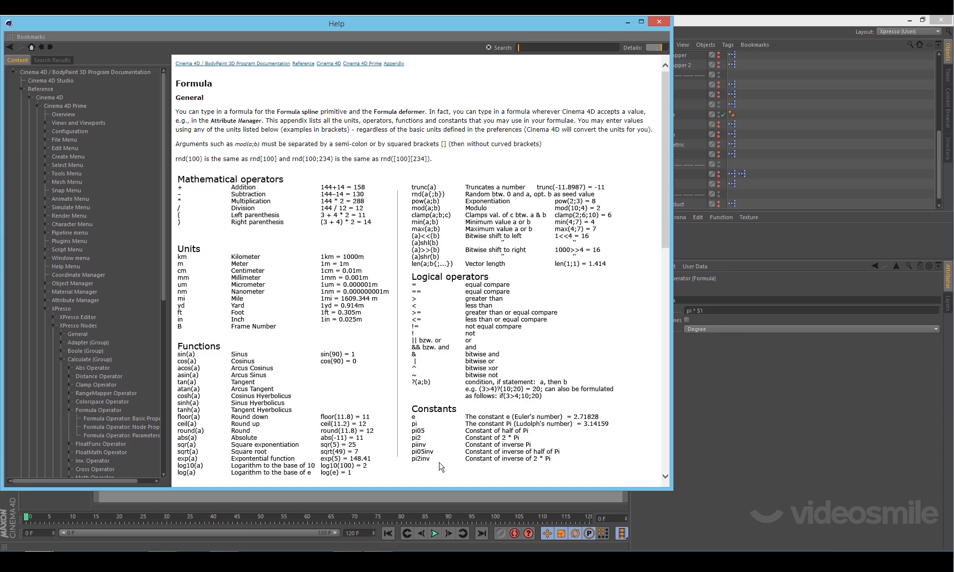Jump to timeline end button
954x572 pixels.
481,533
